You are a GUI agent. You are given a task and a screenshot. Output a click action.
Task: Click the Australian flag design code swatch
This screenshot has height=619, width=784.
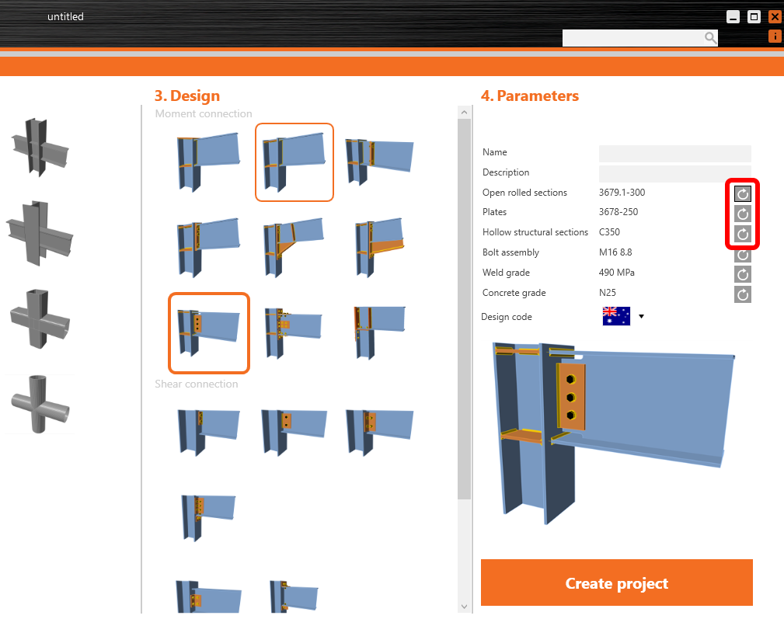616,316
